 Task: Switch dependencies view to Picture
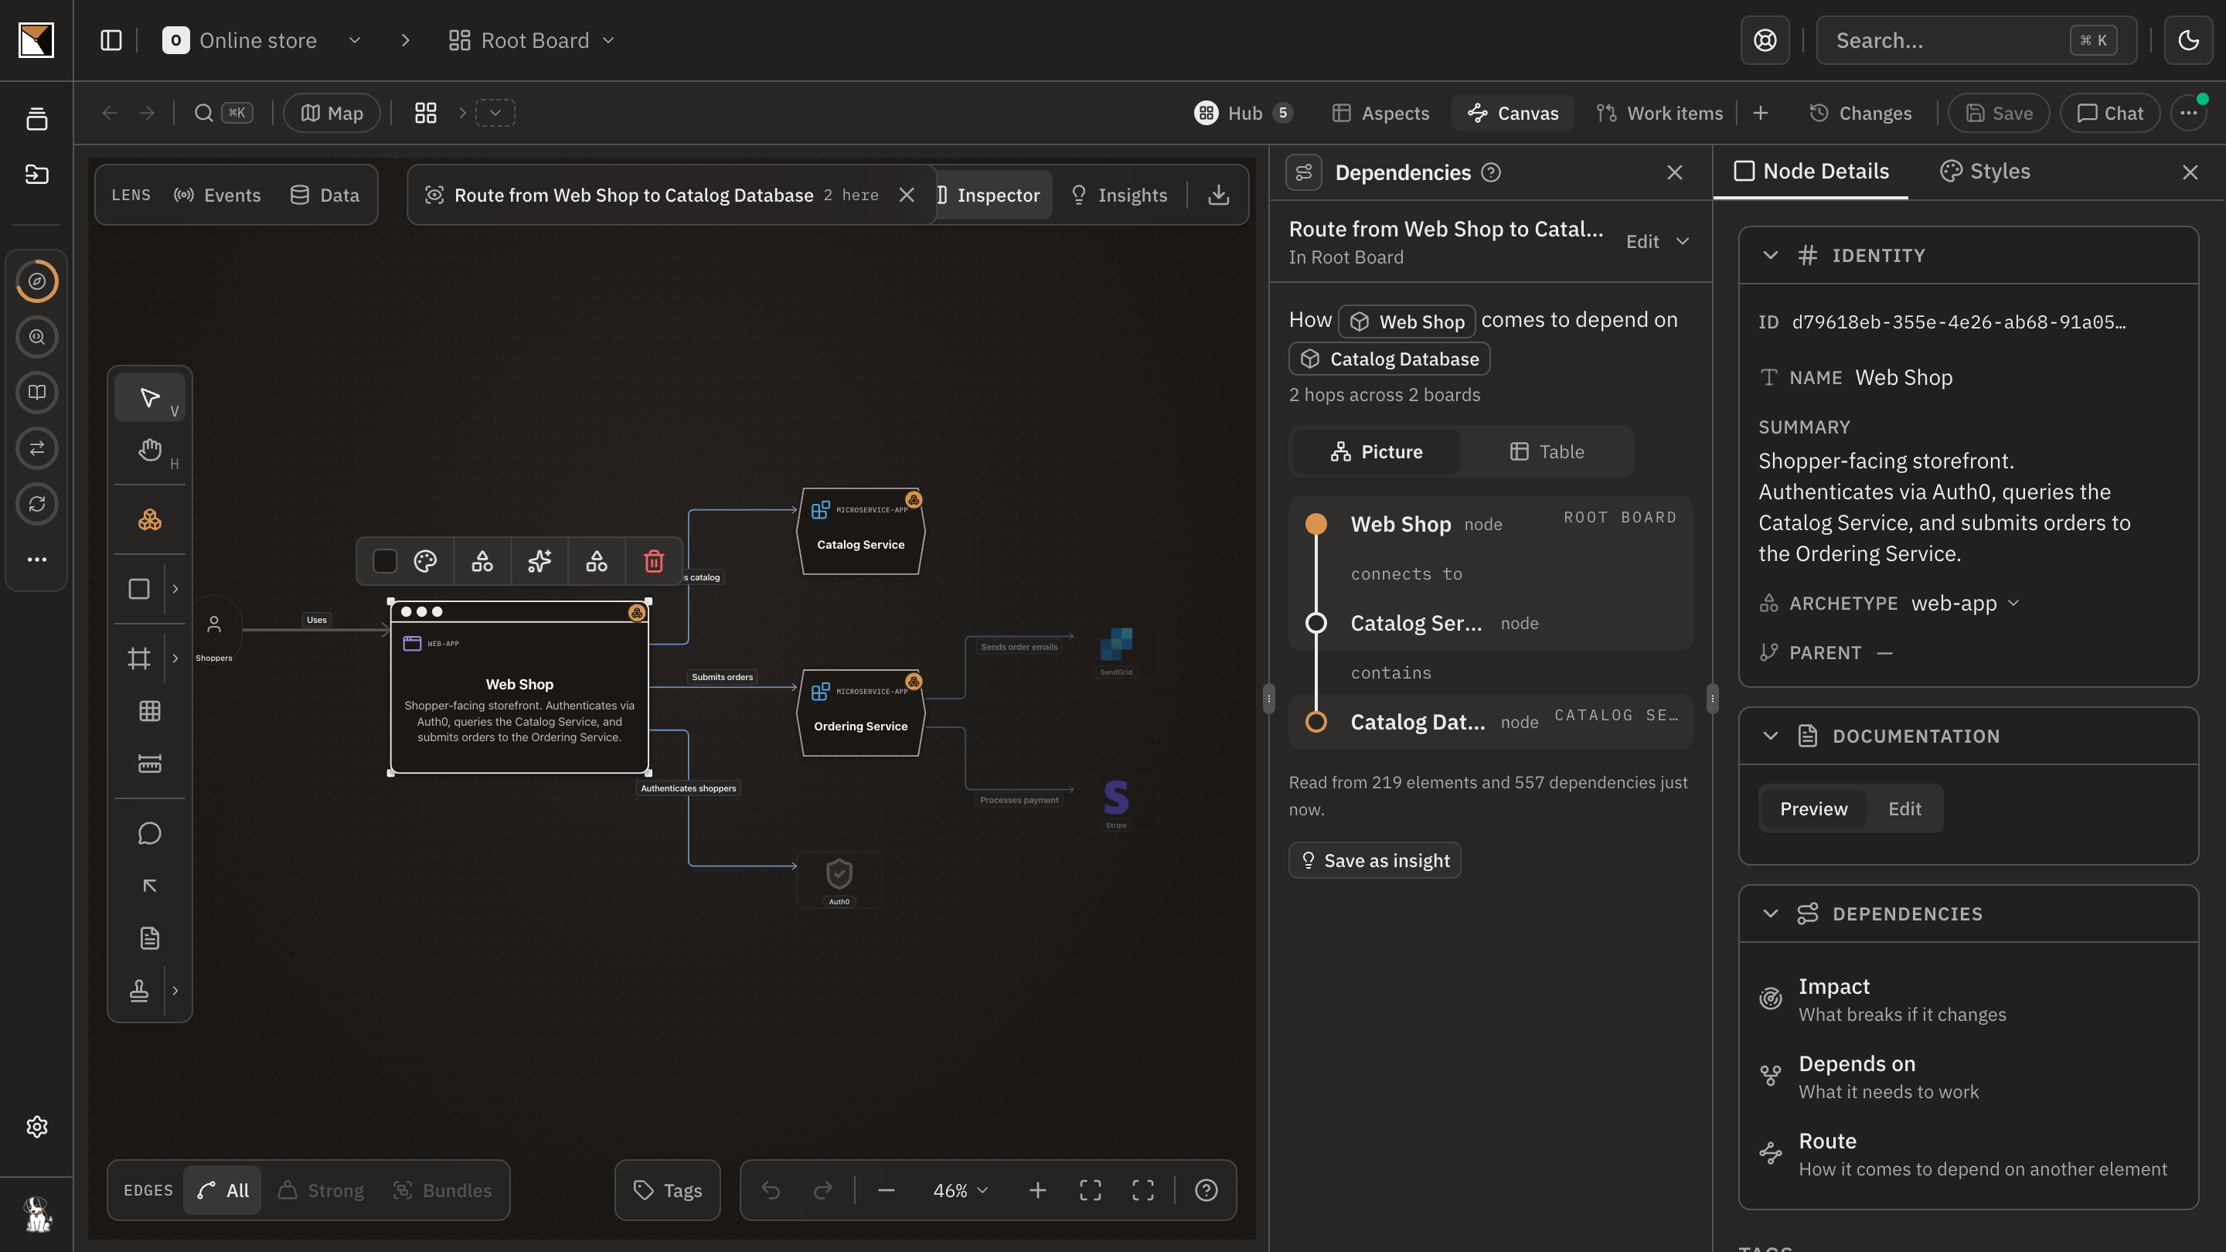click(x=1376, y=451)
